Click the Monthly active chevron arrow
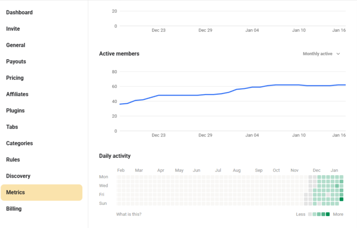Image resolution: width=357 pixels, height=228 pixels. 338,54
